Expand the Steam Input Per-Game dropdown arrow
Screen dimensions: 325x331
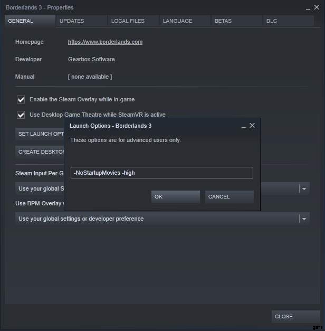[x=304, y=188]
